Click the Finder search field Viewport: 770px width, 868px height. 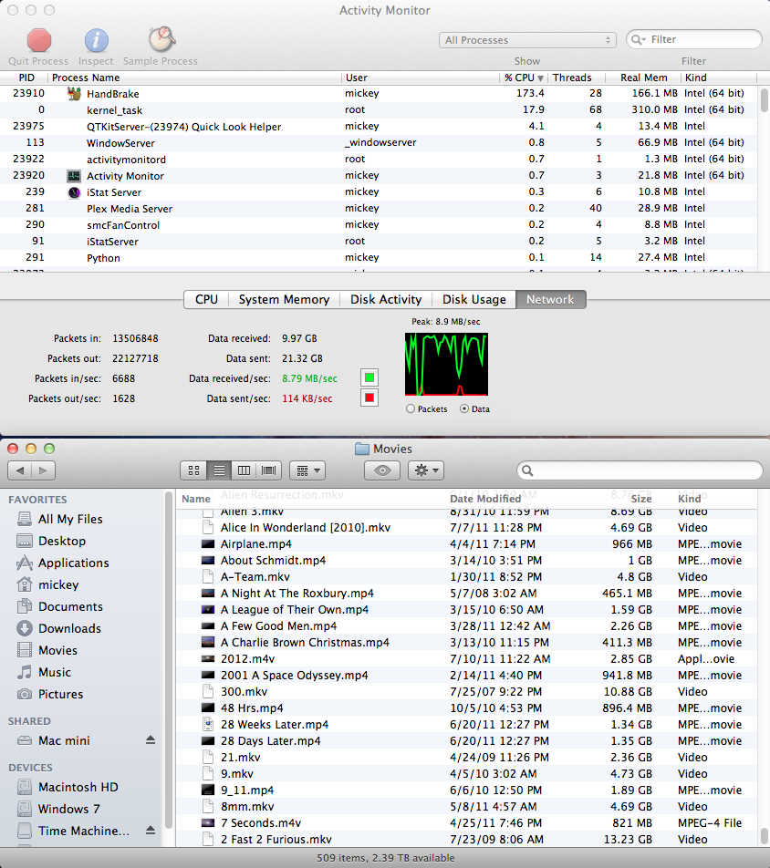[640, 470]
